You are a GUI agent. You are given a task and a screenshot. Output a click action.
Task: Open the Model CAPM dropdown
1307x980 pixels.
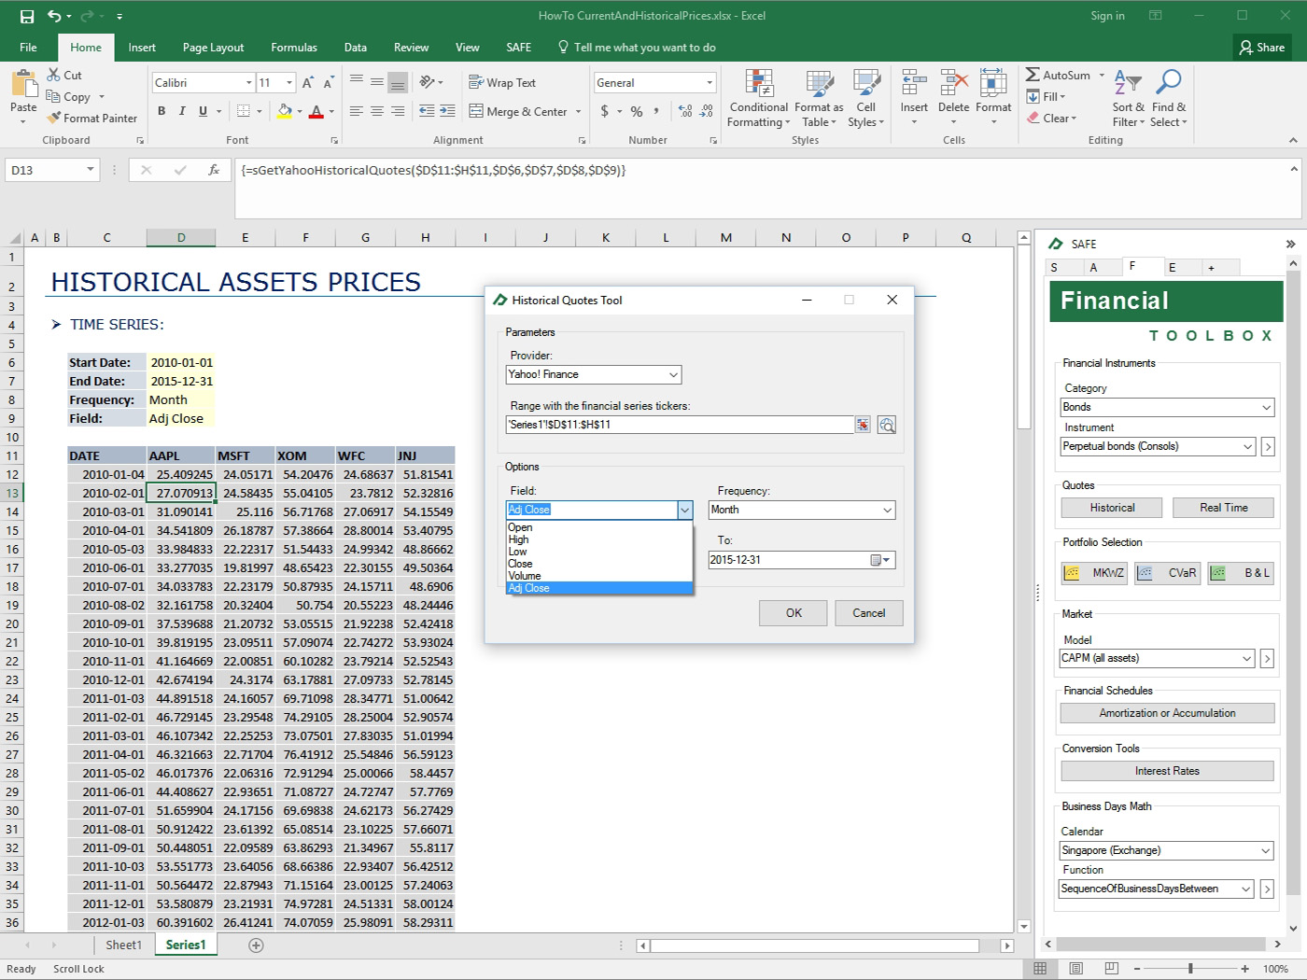(x=1246, y=658)
